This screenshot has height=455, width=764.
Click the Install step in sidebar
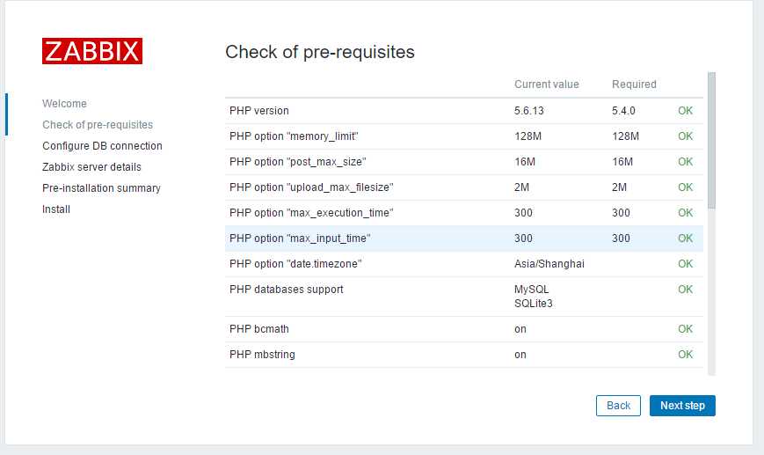tap(56, 209)
